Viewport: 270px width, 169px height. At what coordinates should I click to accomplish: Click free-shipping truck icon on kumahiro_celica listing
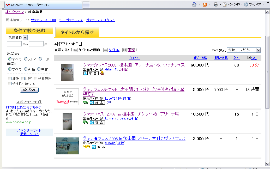(86, 122)
